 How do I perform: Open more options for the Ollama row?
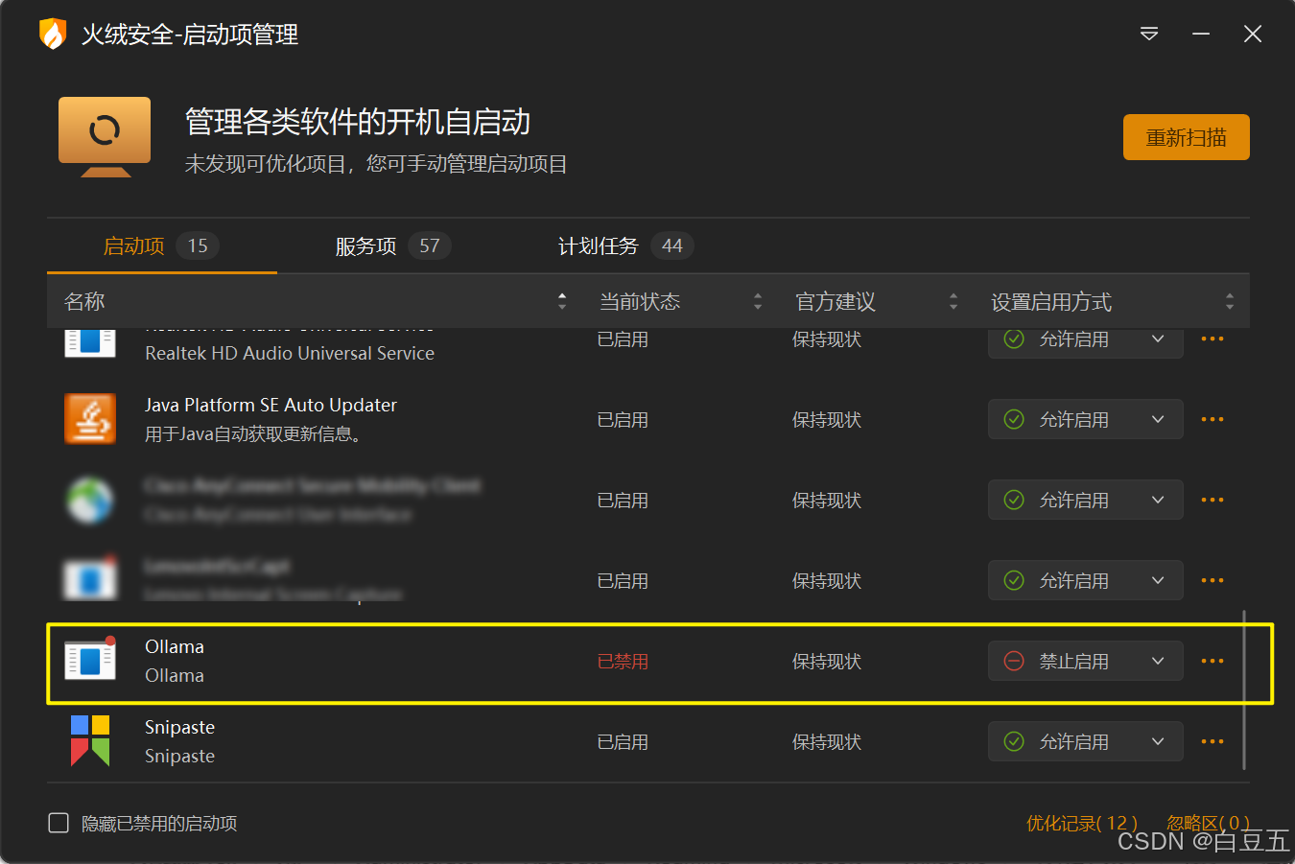pyautogui.click(x=1213, y=661)
